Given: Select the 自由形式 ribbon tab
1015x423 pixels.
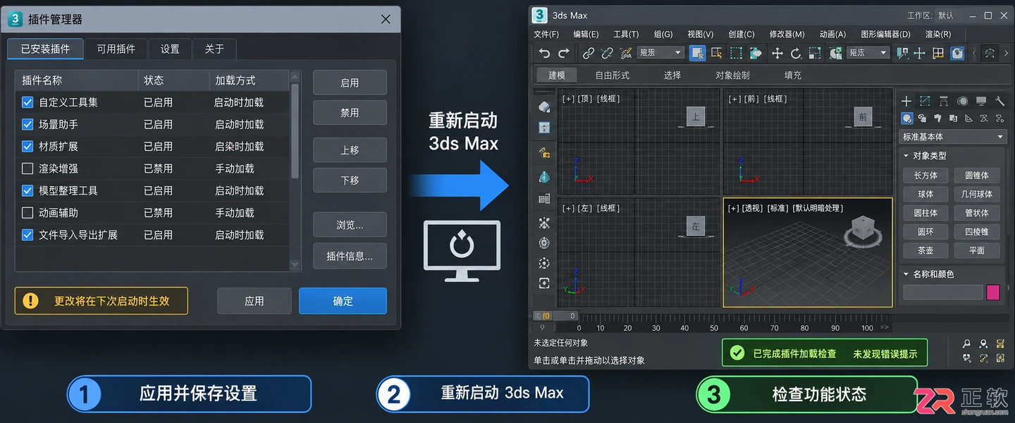Looking at the screenshot, I should pyautogui.click(x=612, y=75).
